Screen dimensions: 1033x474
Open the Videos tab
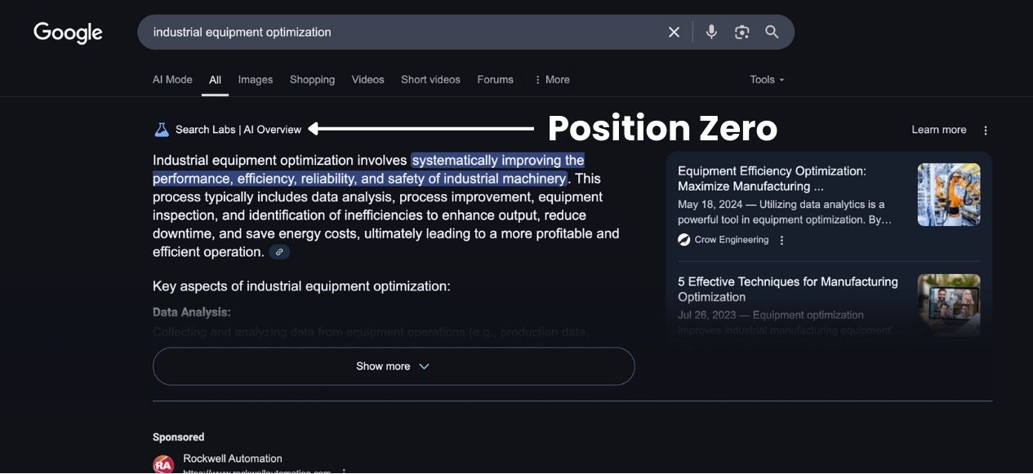[367, 79]
